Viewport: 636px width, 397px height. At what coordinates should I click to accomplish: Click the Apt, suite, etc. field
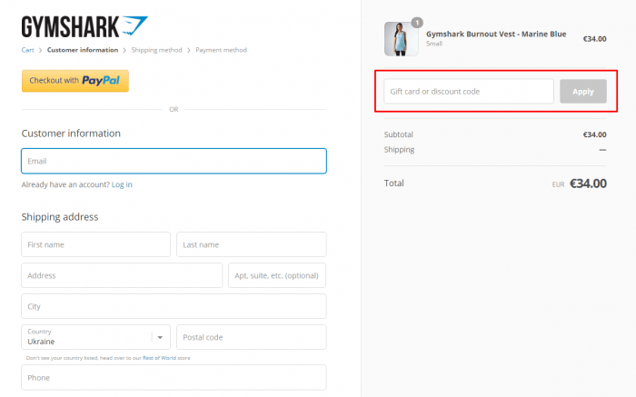coord(277,275)
